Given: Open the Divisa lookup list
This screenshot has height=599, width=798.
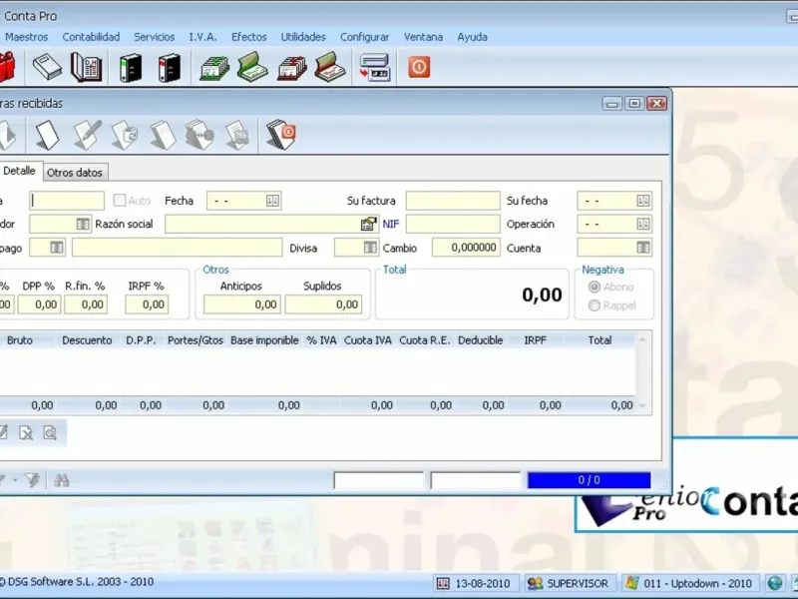Looking at the screenshot, I should 370,248.
